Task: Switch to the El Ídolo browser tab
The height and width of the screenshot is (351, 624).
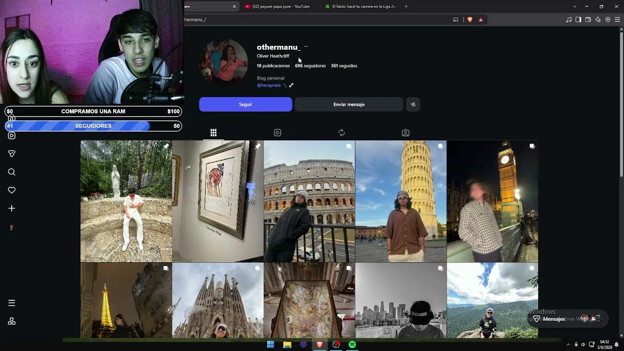Action: click(x=361, y=6)
